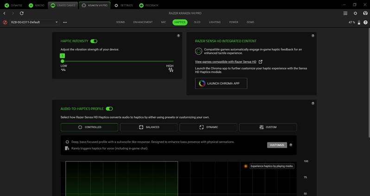The width and height of the screenshot is (370, 196).
Task: Click the red profile icon beside the profile name
Action: (5, 22)
